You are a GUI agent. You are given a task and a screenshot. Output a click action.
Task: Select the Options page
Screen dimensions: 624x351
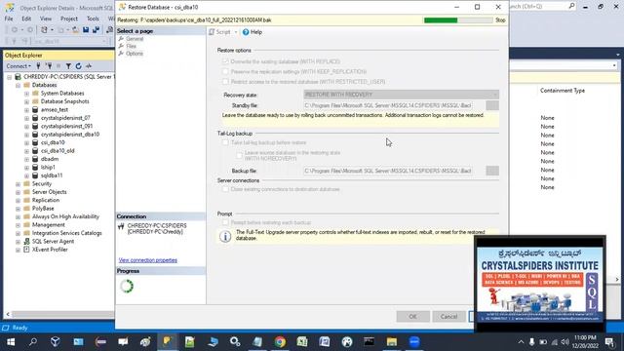135,54
